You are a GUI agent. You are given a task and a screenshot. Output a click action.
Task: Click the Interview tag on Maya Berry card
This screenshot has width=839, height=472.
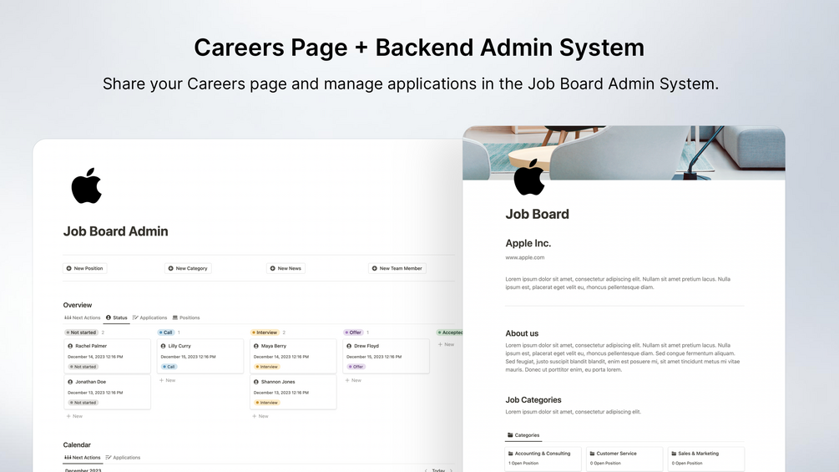(266, 367)
